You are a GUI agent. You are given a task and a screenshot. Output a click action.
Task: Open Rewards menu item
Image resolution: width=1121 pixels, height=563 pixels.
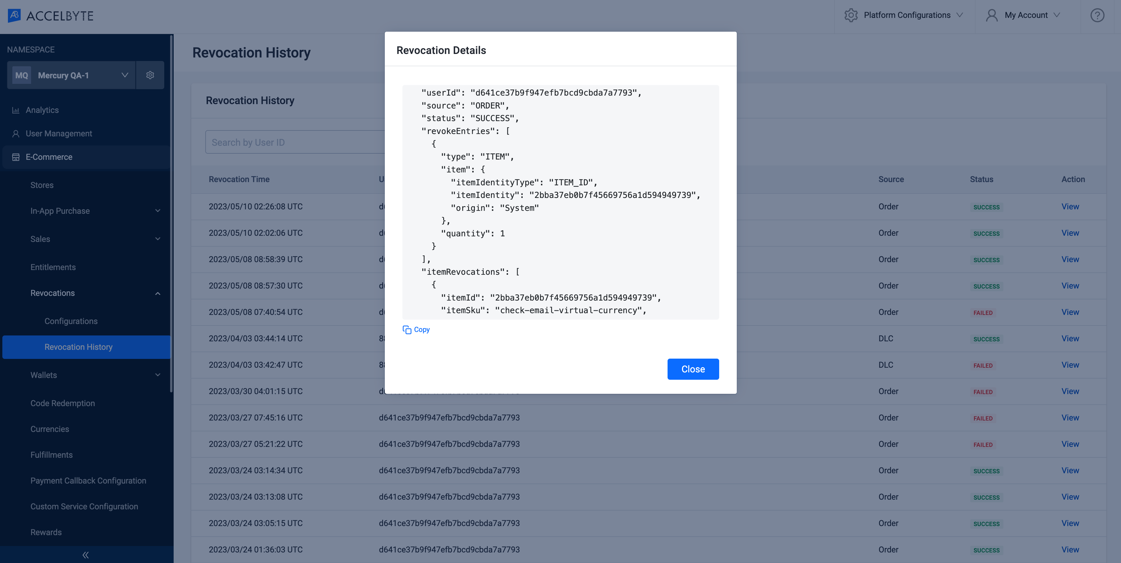point(46,532)
